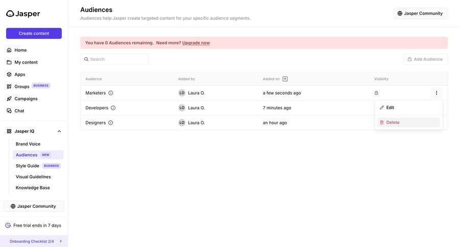Viewport: 460px width, 247px height.
Task: Open Groups in the sidebar
Action: (x=22, y=86)
